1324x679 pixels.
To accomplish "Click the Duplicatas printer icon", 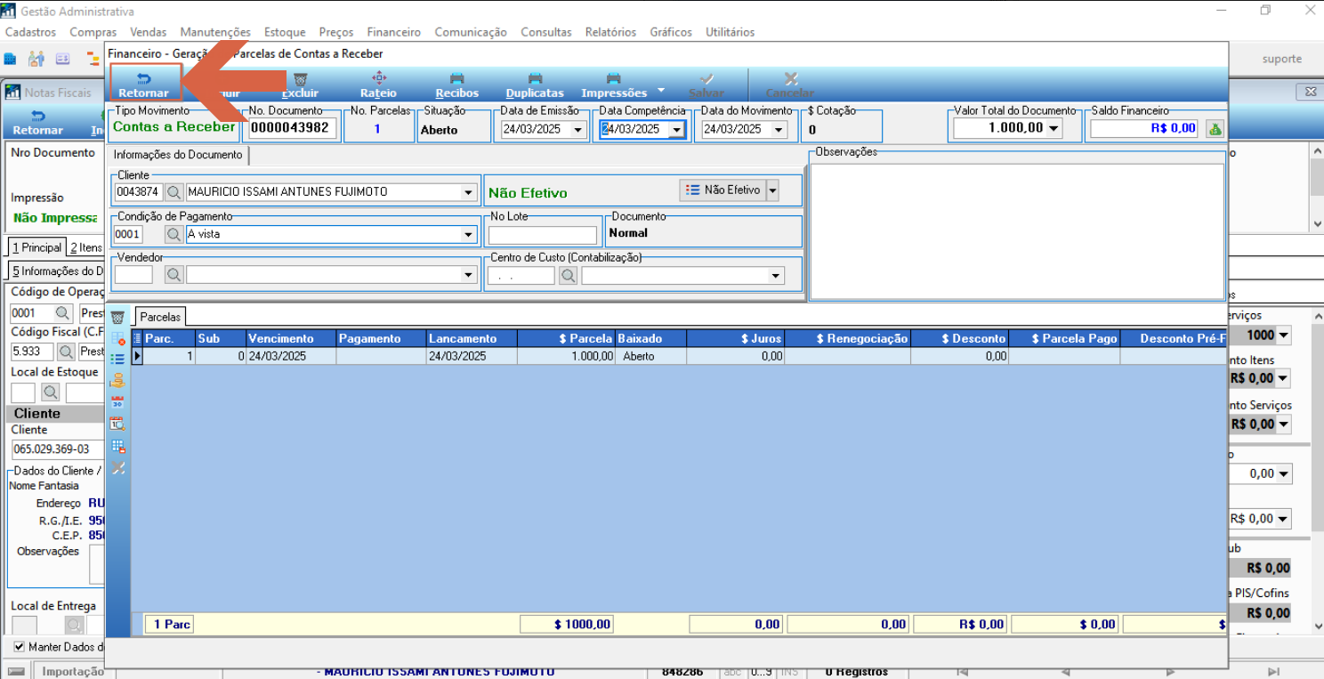I will [535, 78].
